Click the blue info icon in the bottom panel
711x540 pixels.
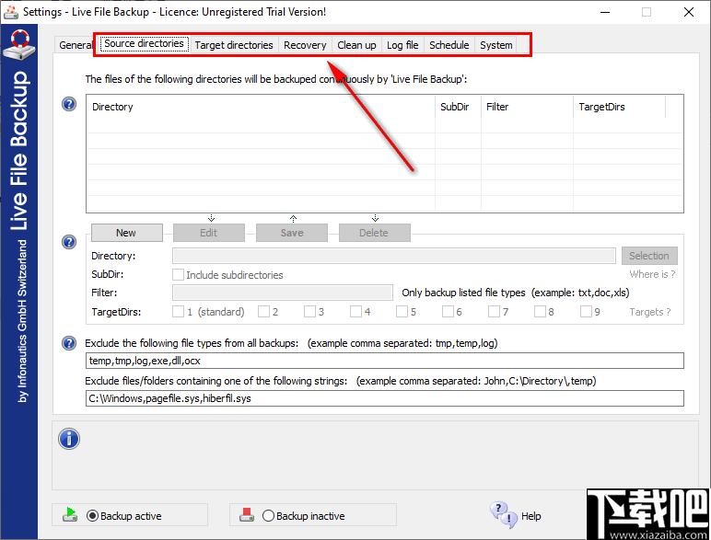click(69, 439)
